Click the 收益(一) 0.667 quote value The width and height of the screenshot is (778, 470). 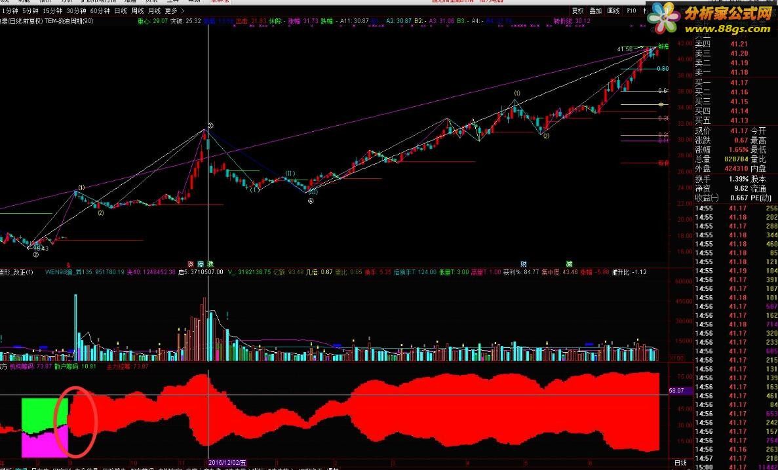739,197
